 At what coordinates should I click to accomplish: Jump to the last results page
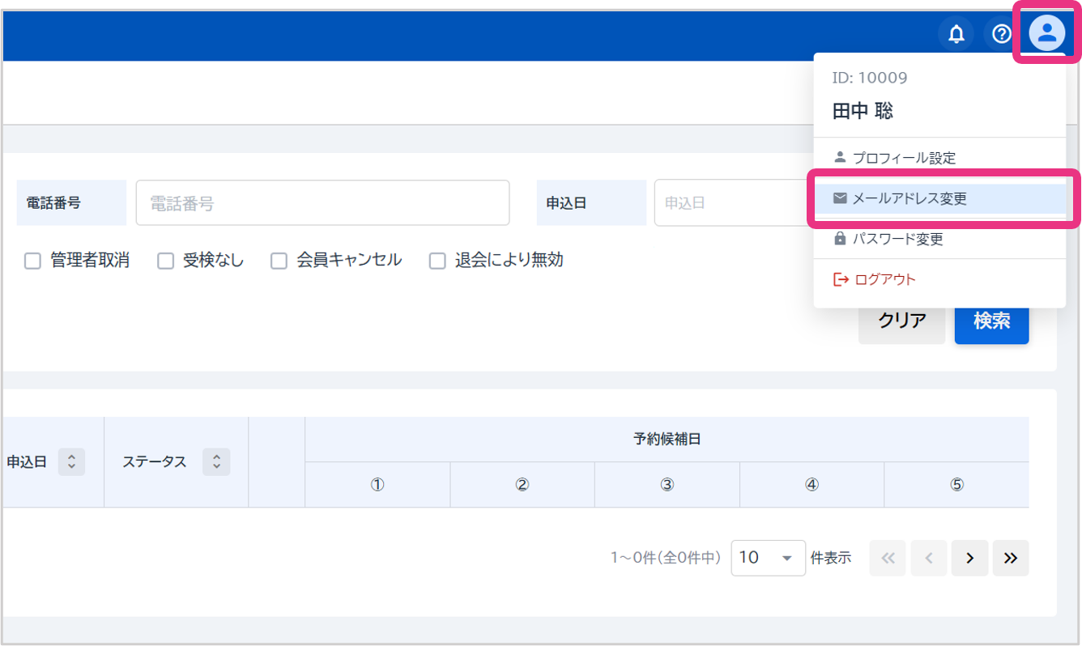(1010, 558)
